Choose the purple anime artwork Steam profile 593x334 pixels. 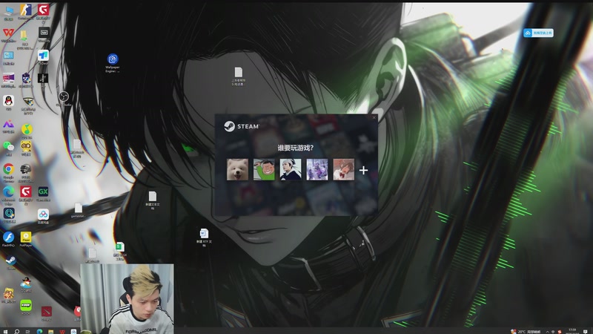[317, 169]
